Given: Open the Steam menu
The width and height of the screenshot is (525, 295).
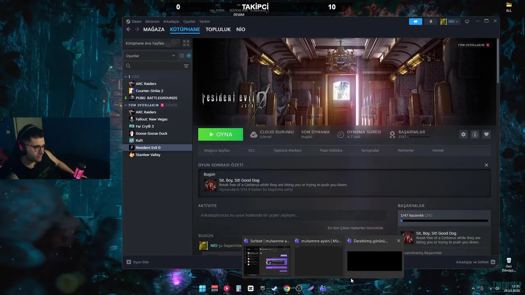Looking at the screenshot, I should (134, 21).
